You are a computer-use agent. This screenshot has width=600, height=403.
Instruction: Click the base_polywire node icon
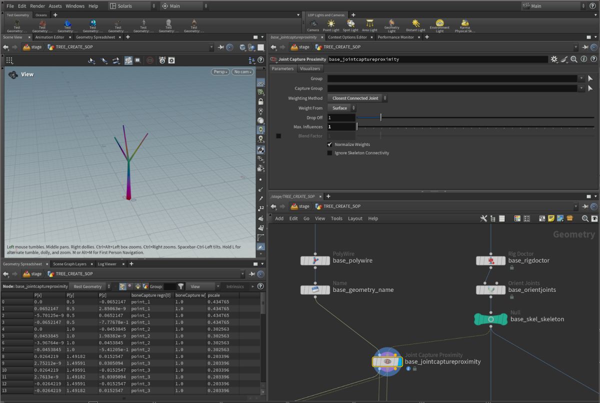[315, 260]
